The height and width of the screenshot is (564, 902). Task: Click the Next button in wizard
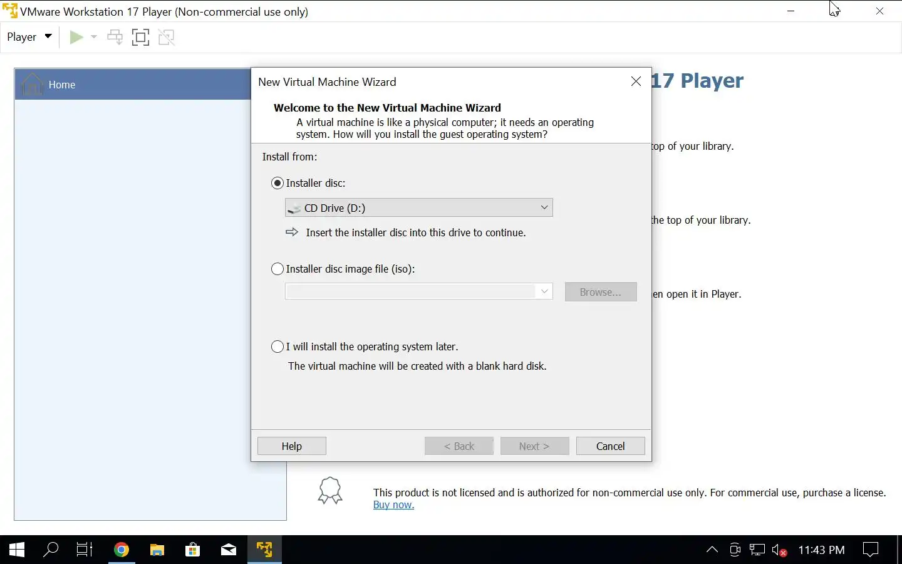pyautogui.click(x=534, y=446)
